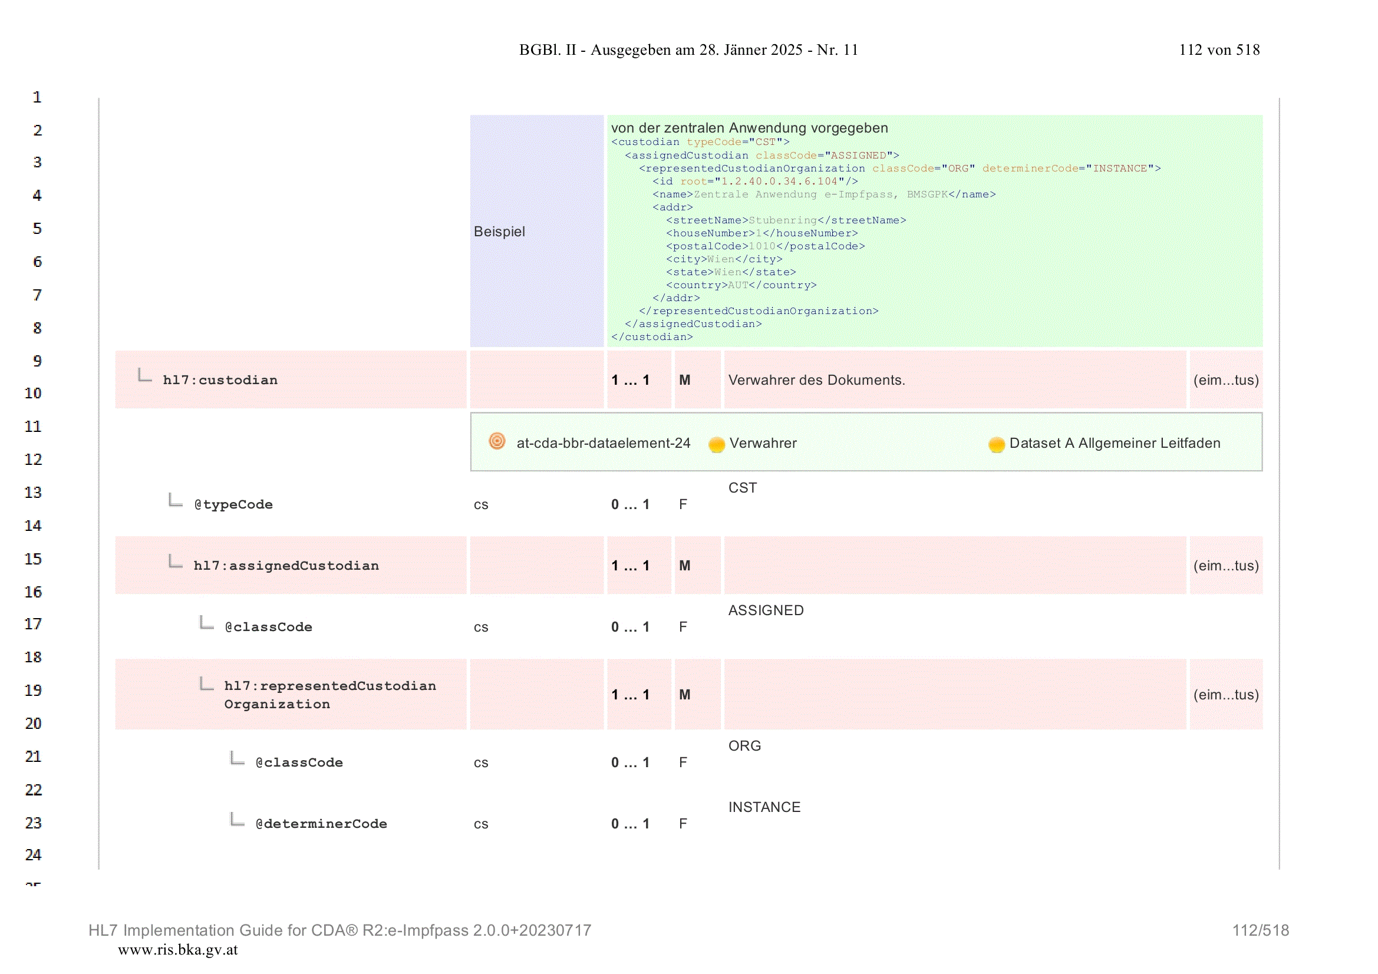Open the at-cda-bbr-dataelement-24 link
The width and height of the screenshot is (1378, 974).
point(603,443)
